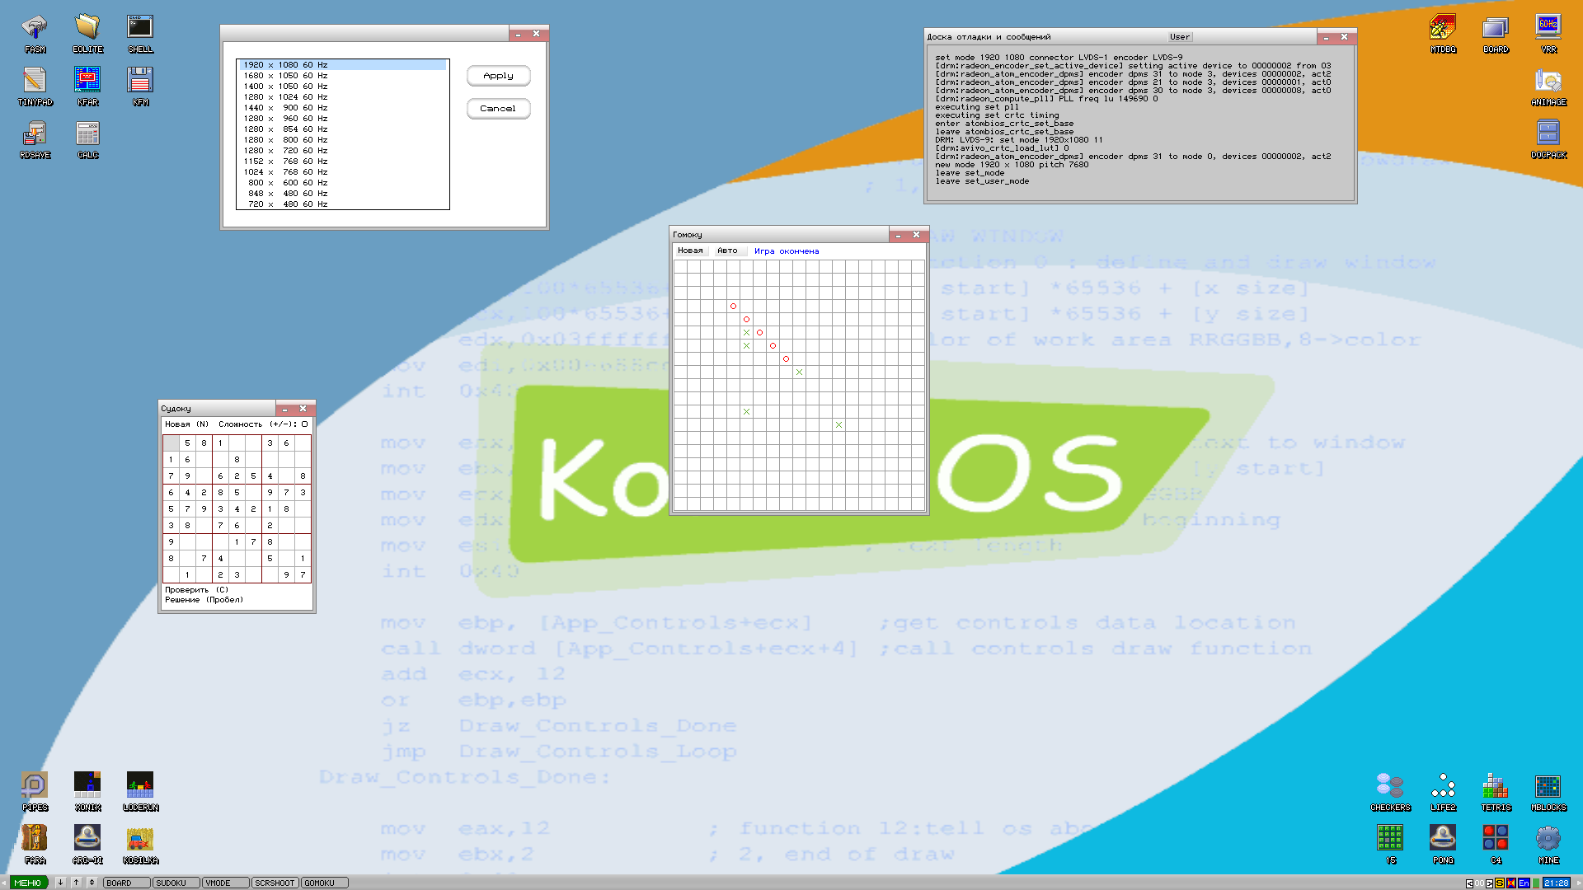The height and width of the screenshot is (890, 1583).
Task: Click Проверить (C) in Sudoku window
Action: [x=196, y=590]
